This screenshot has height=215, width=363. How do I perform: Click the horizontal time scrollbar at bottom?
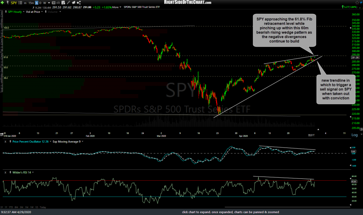pos(287,207)
